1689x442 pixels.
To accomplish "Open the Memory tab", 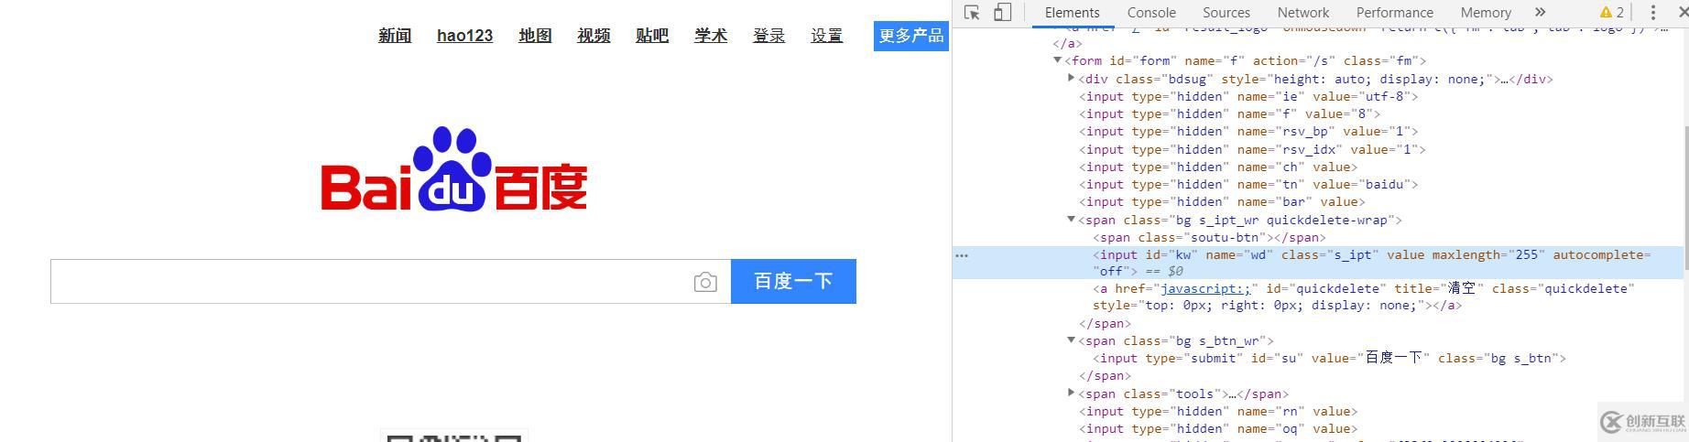I will pyautogui.click(x=1486, y=13).
